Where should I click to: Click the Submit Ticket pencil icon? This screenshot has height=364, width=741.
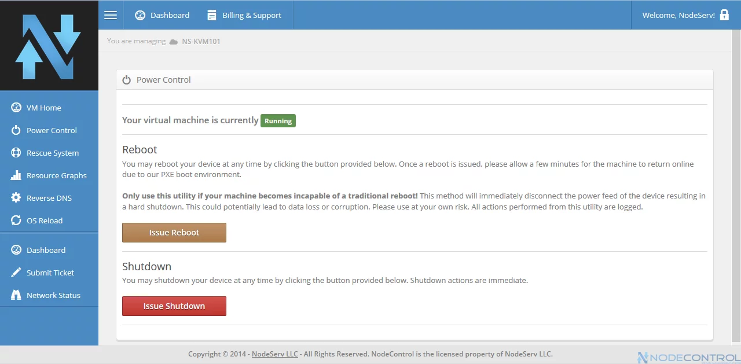[x=16, y=273]
